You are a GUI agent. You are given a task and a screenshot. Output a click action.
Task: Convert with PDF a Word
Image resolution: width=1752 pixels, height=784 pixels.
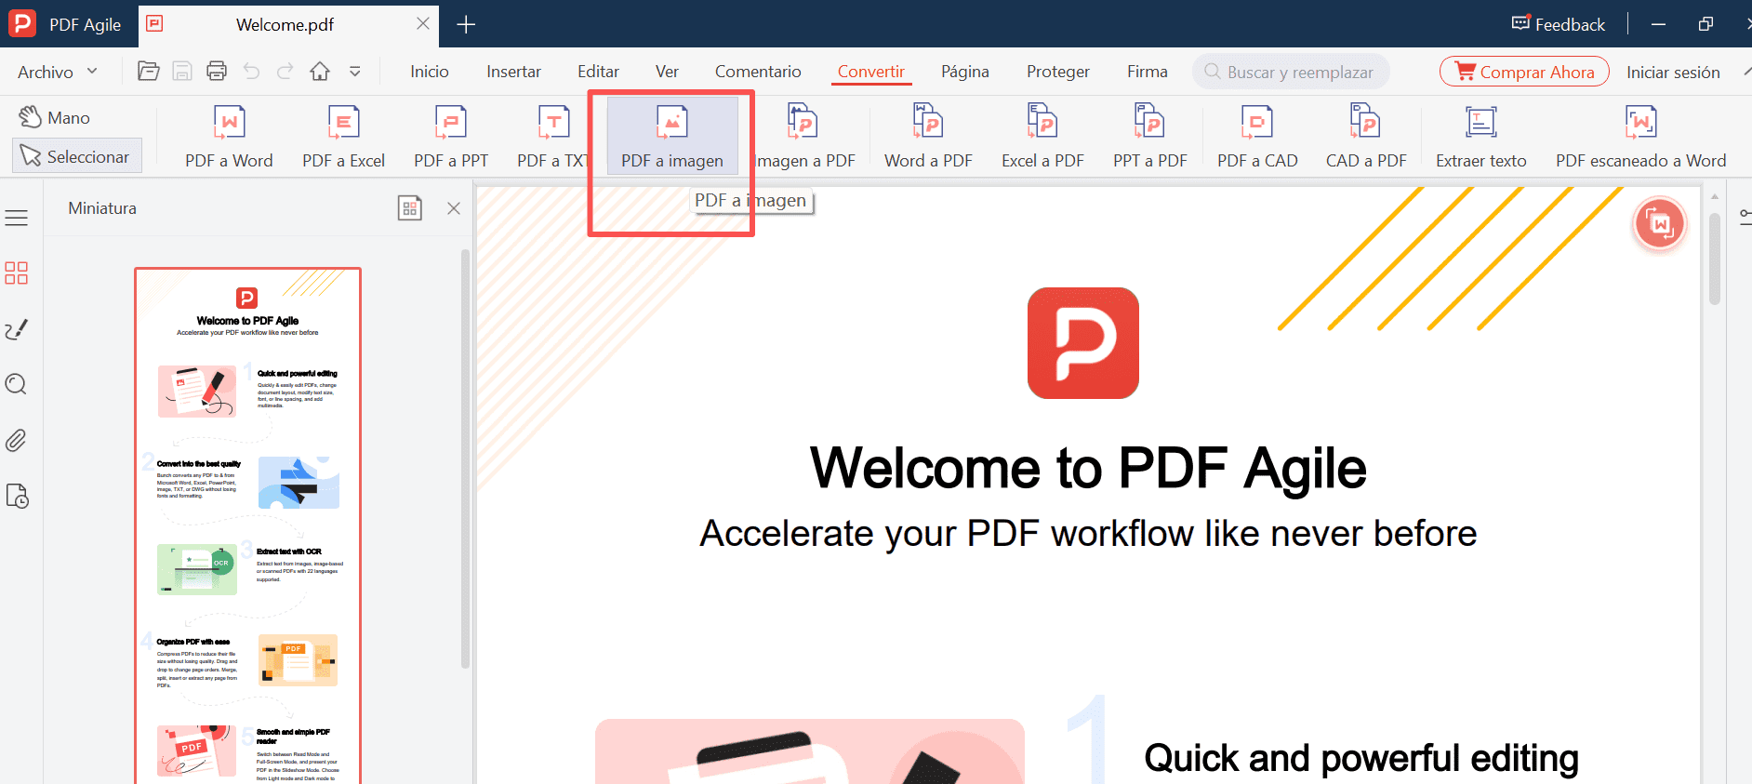click(x=229, y=137)
